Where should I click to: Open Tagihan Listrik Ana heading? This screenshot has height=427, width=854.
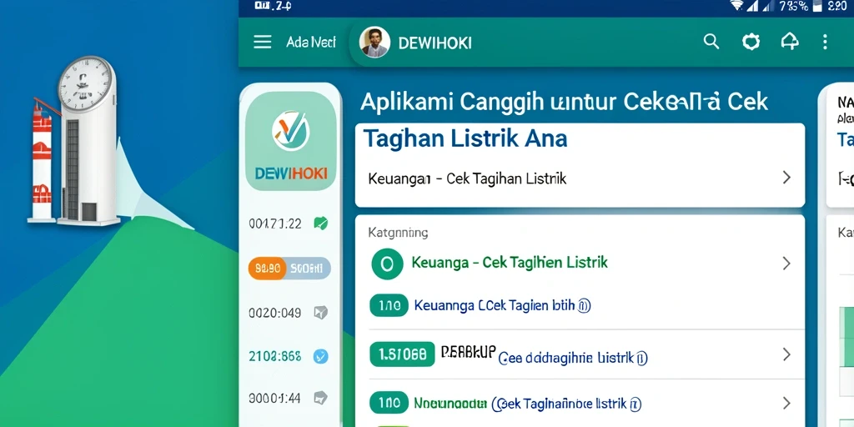(x=465, y=139)
